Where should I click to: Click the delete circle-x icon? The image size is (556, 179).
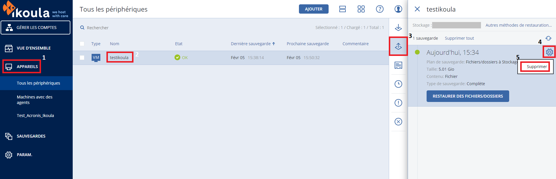pos(398,122)
